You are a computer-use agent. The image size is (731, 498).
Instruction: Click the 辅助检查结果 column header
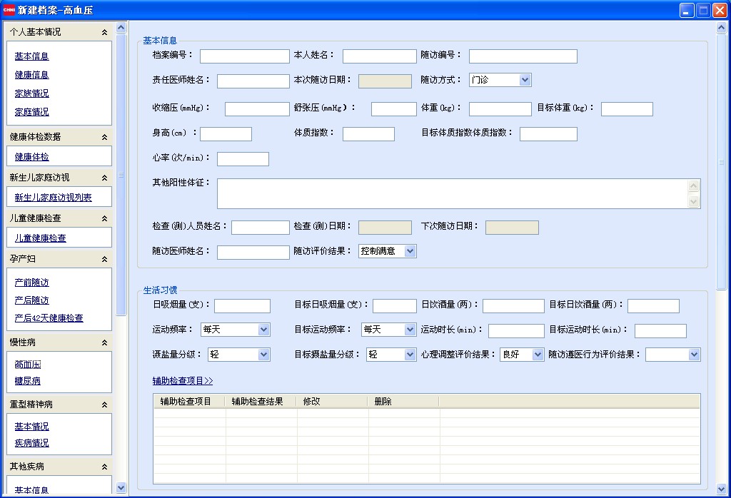pos(258,402)
